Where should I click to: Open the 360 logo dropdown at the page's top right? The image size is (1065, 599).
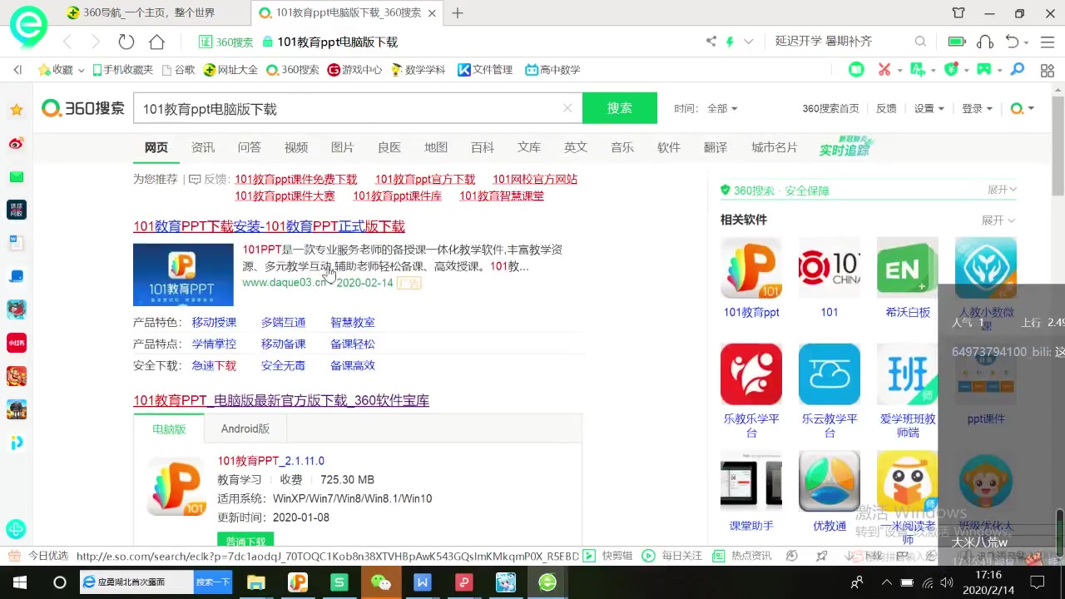1023,108
